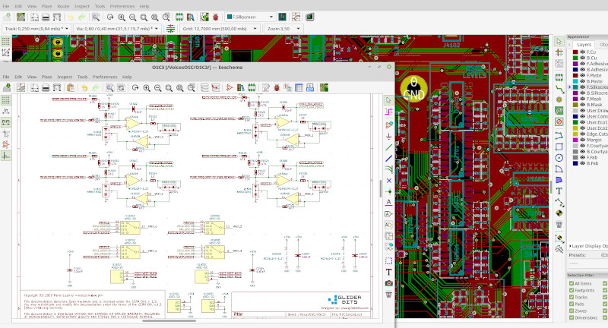Image resolution: width=608 pixels, height=328 pixels.
Task: Click the Undo arrow in PCB toolbar
Action: [x=70, y=16]
